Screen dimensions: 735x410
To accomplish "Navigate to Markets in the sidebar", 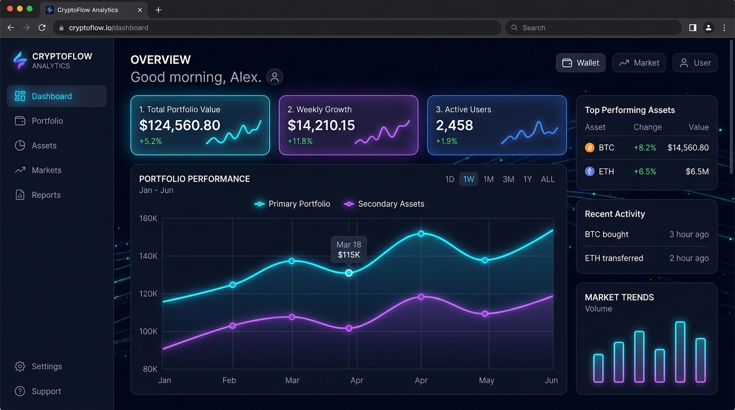I will (x=57, y=170).
